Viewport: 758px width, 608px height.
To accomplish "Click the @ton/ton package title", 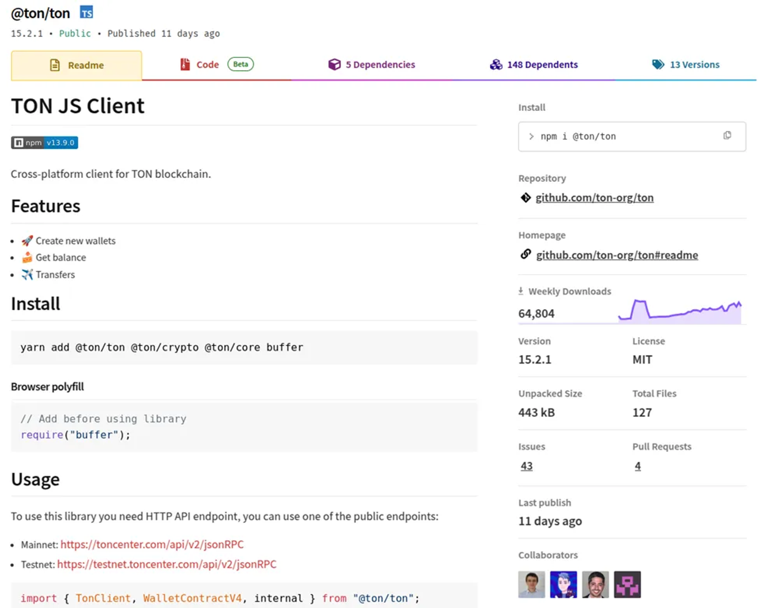I will 41,13.
